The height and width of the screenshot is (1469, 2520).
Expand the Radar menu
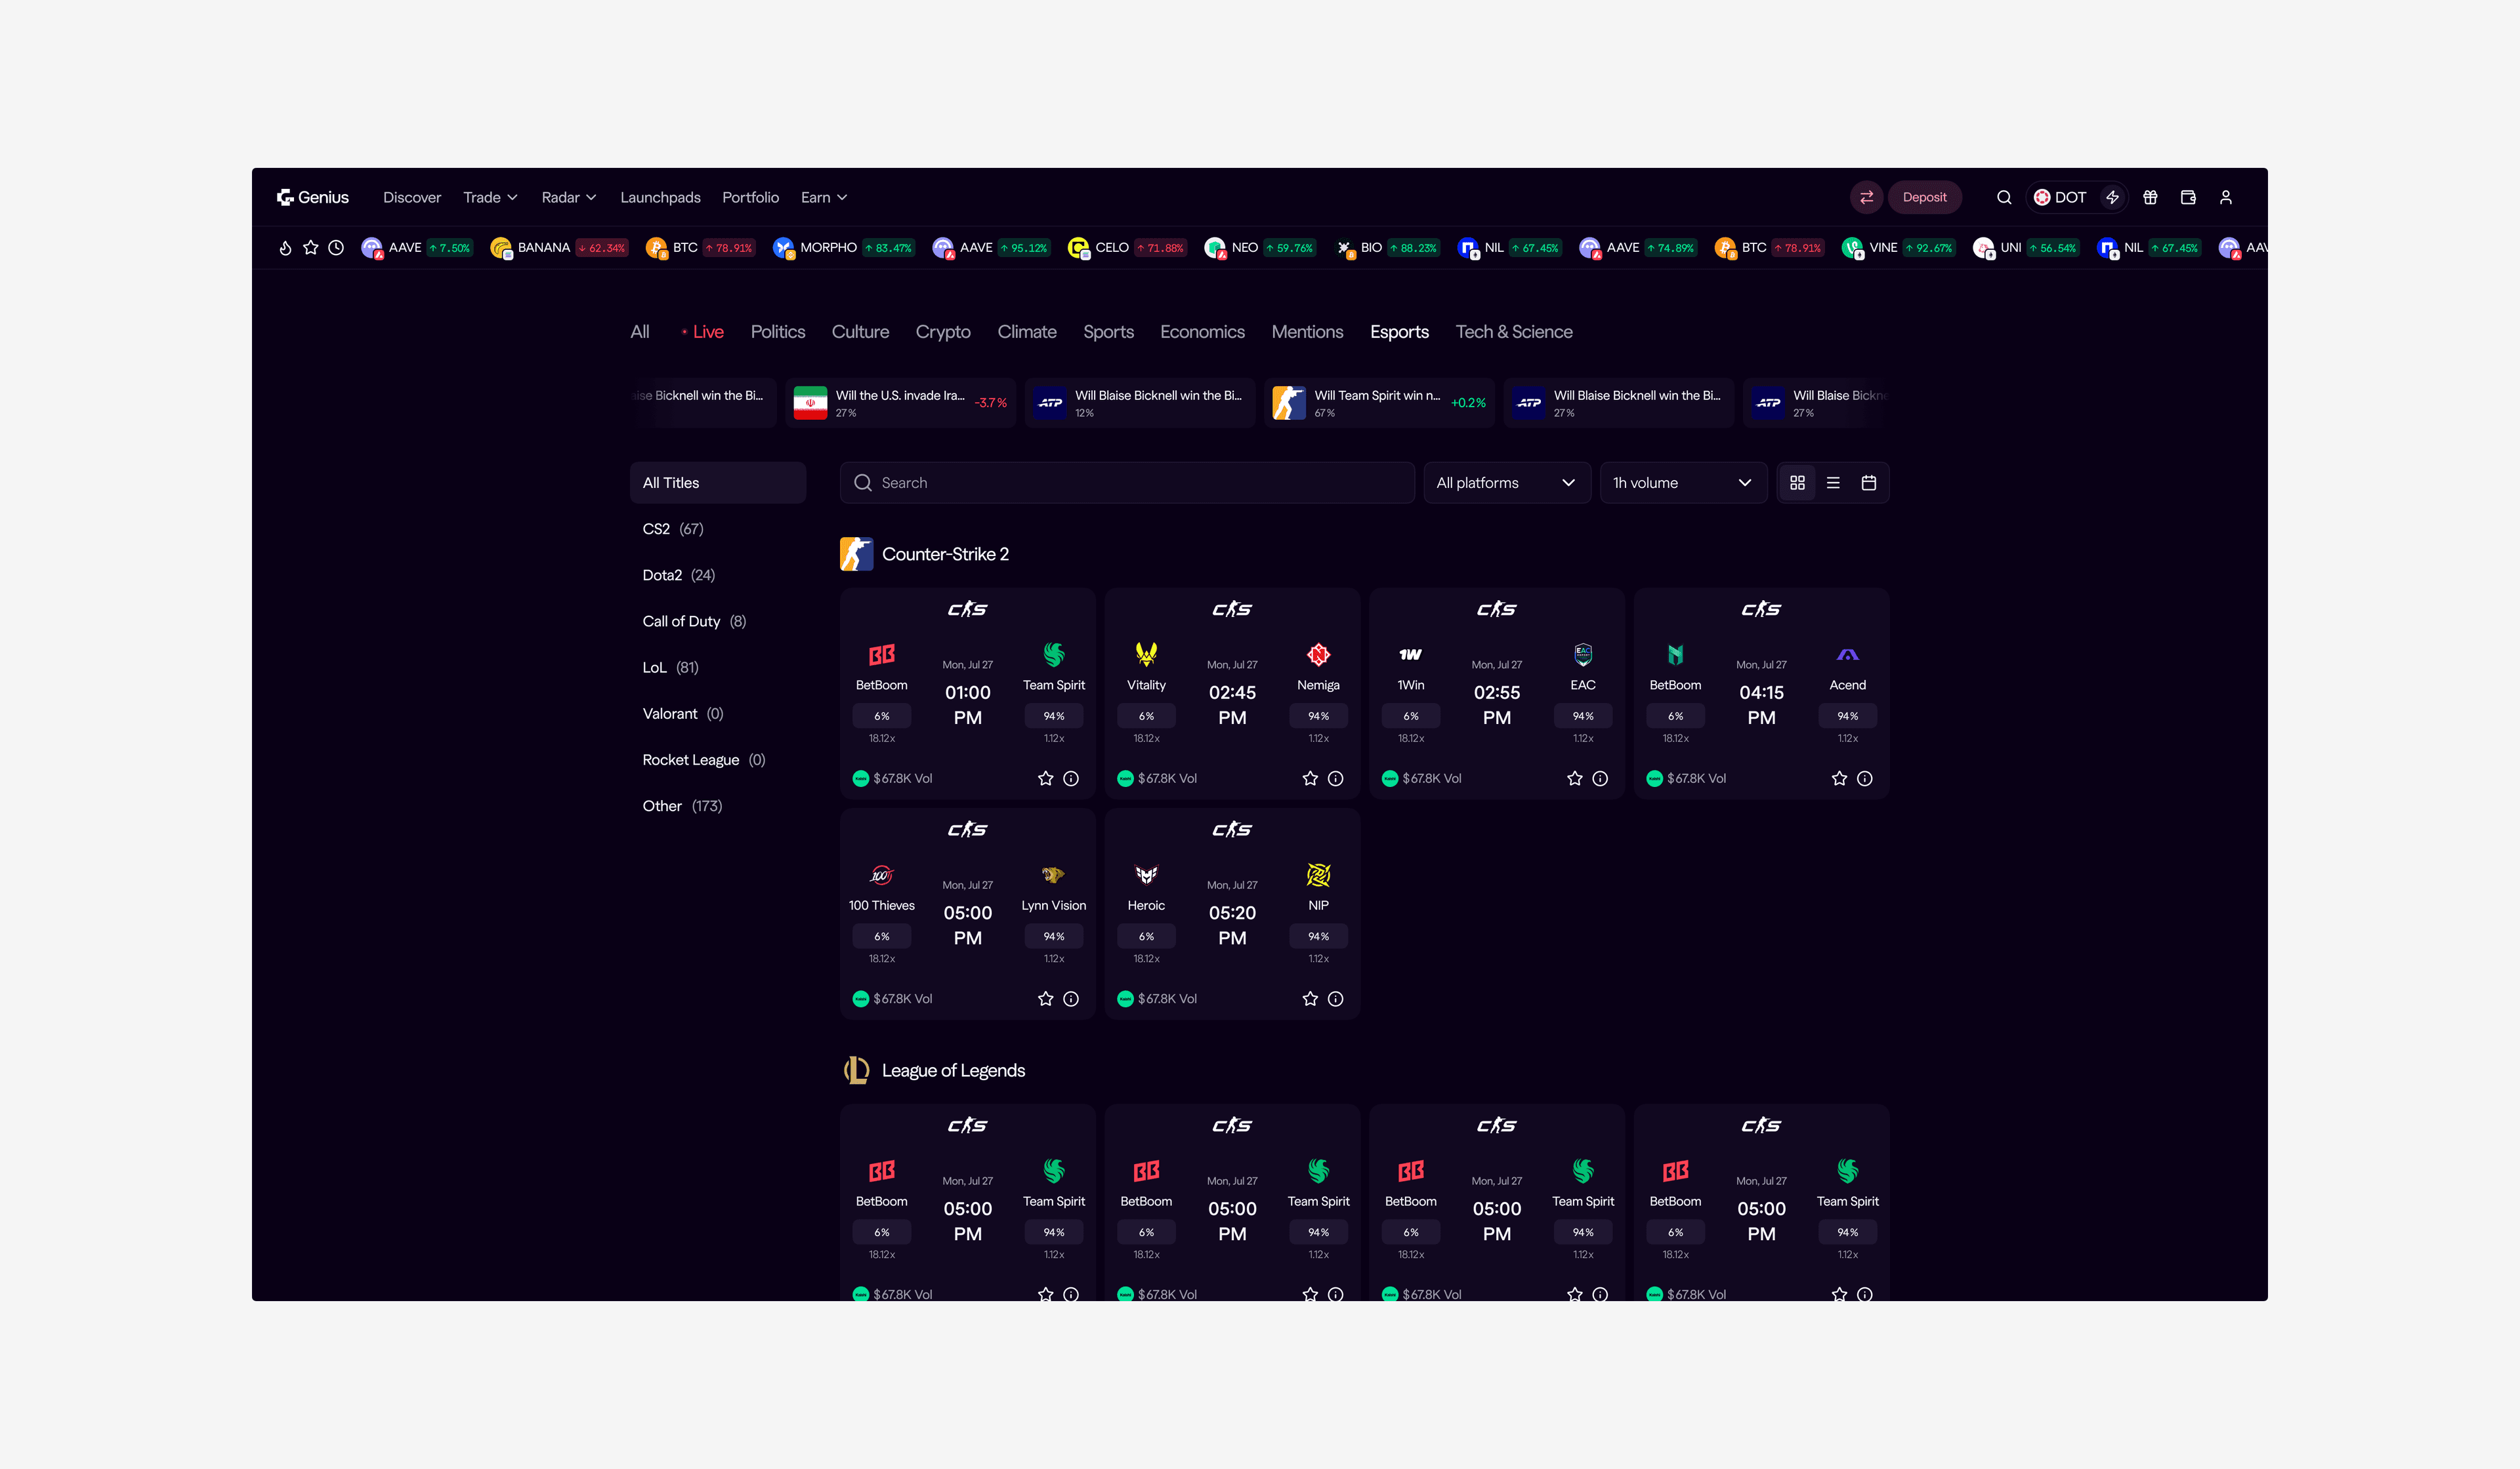tap(569, 197)
